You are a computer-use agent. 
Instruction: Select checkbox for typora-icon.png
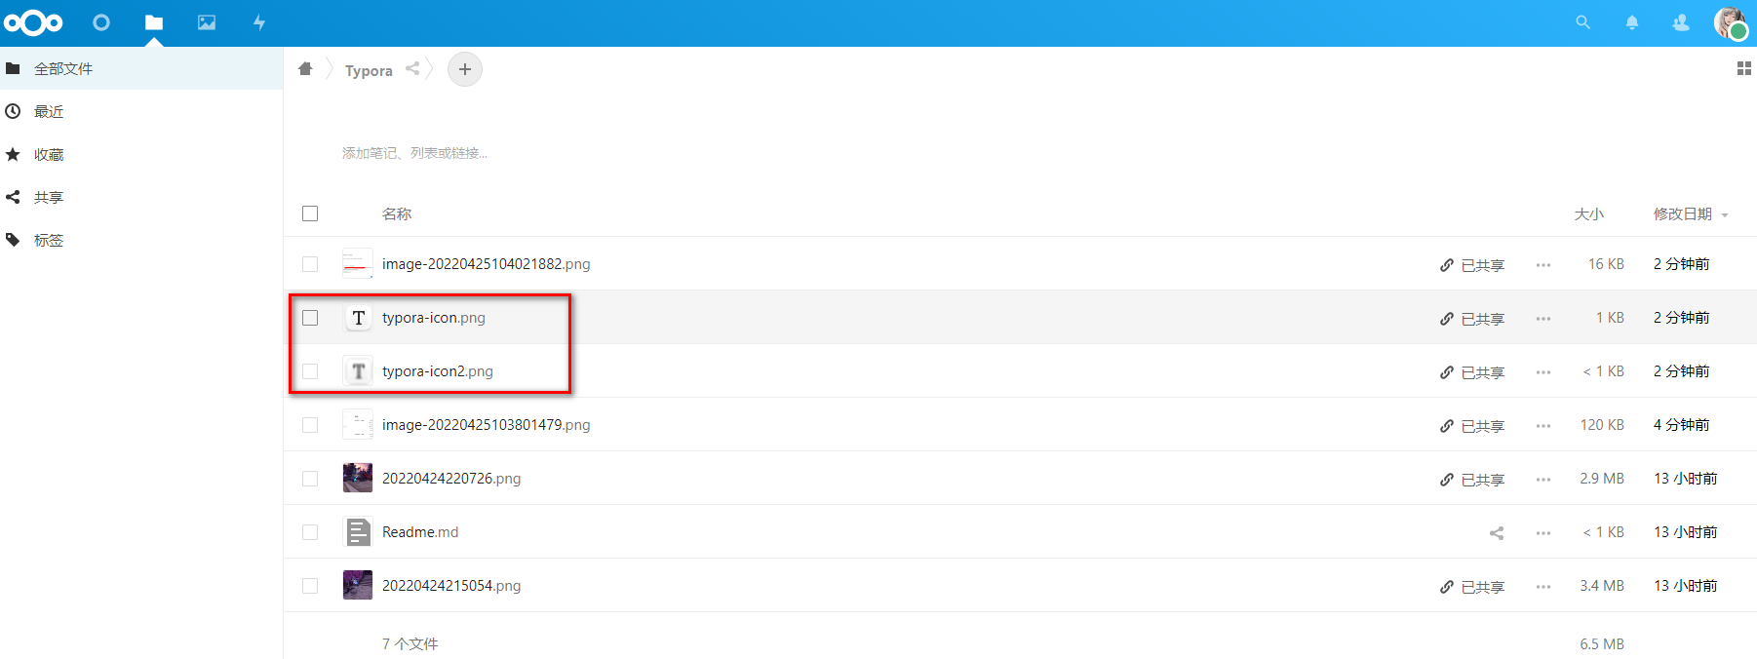tap(310, 318)
